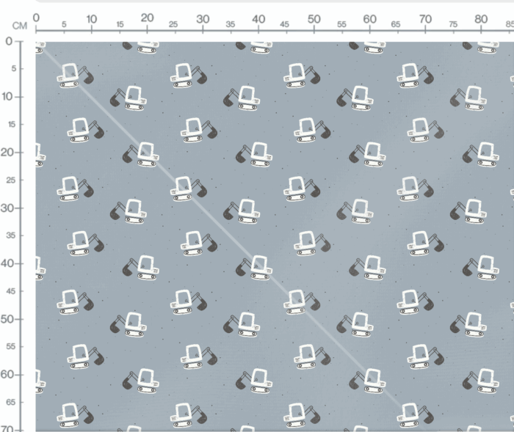Click the 65 mark on the horizontal ruler
514x432 pixels.
click(x=396, y=24)
